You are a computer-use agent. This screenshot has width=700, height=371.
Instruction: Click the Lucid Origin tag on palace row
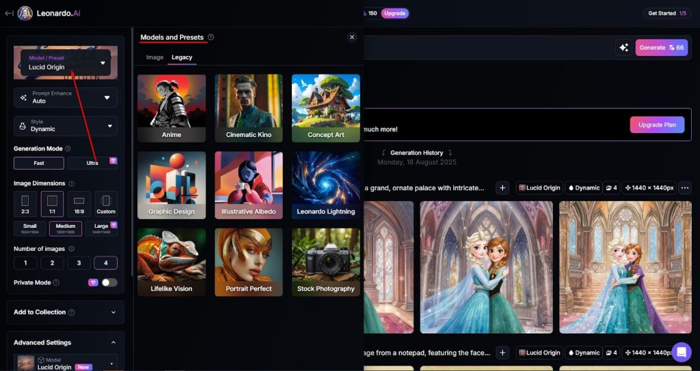539,188
